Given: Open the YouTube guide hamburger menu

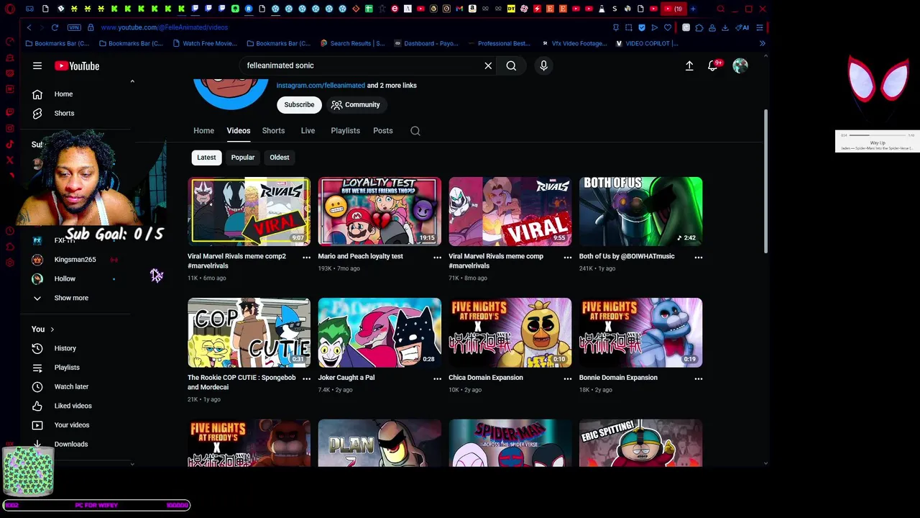Looking at the screenshot, I should [37, 65].
